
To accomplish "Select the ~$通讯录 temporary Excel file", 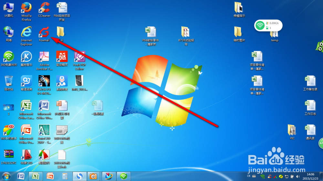I will tap(98, 108).
